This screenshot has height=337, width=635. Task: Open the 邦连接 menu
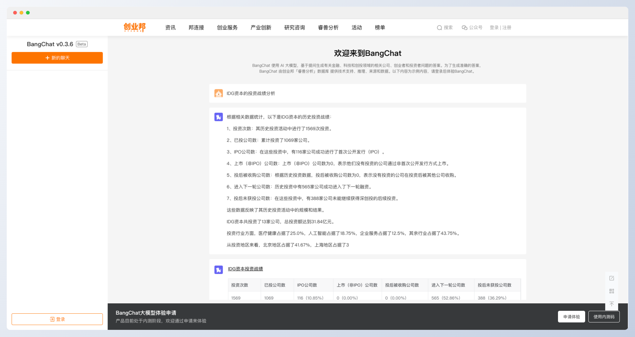196,27
